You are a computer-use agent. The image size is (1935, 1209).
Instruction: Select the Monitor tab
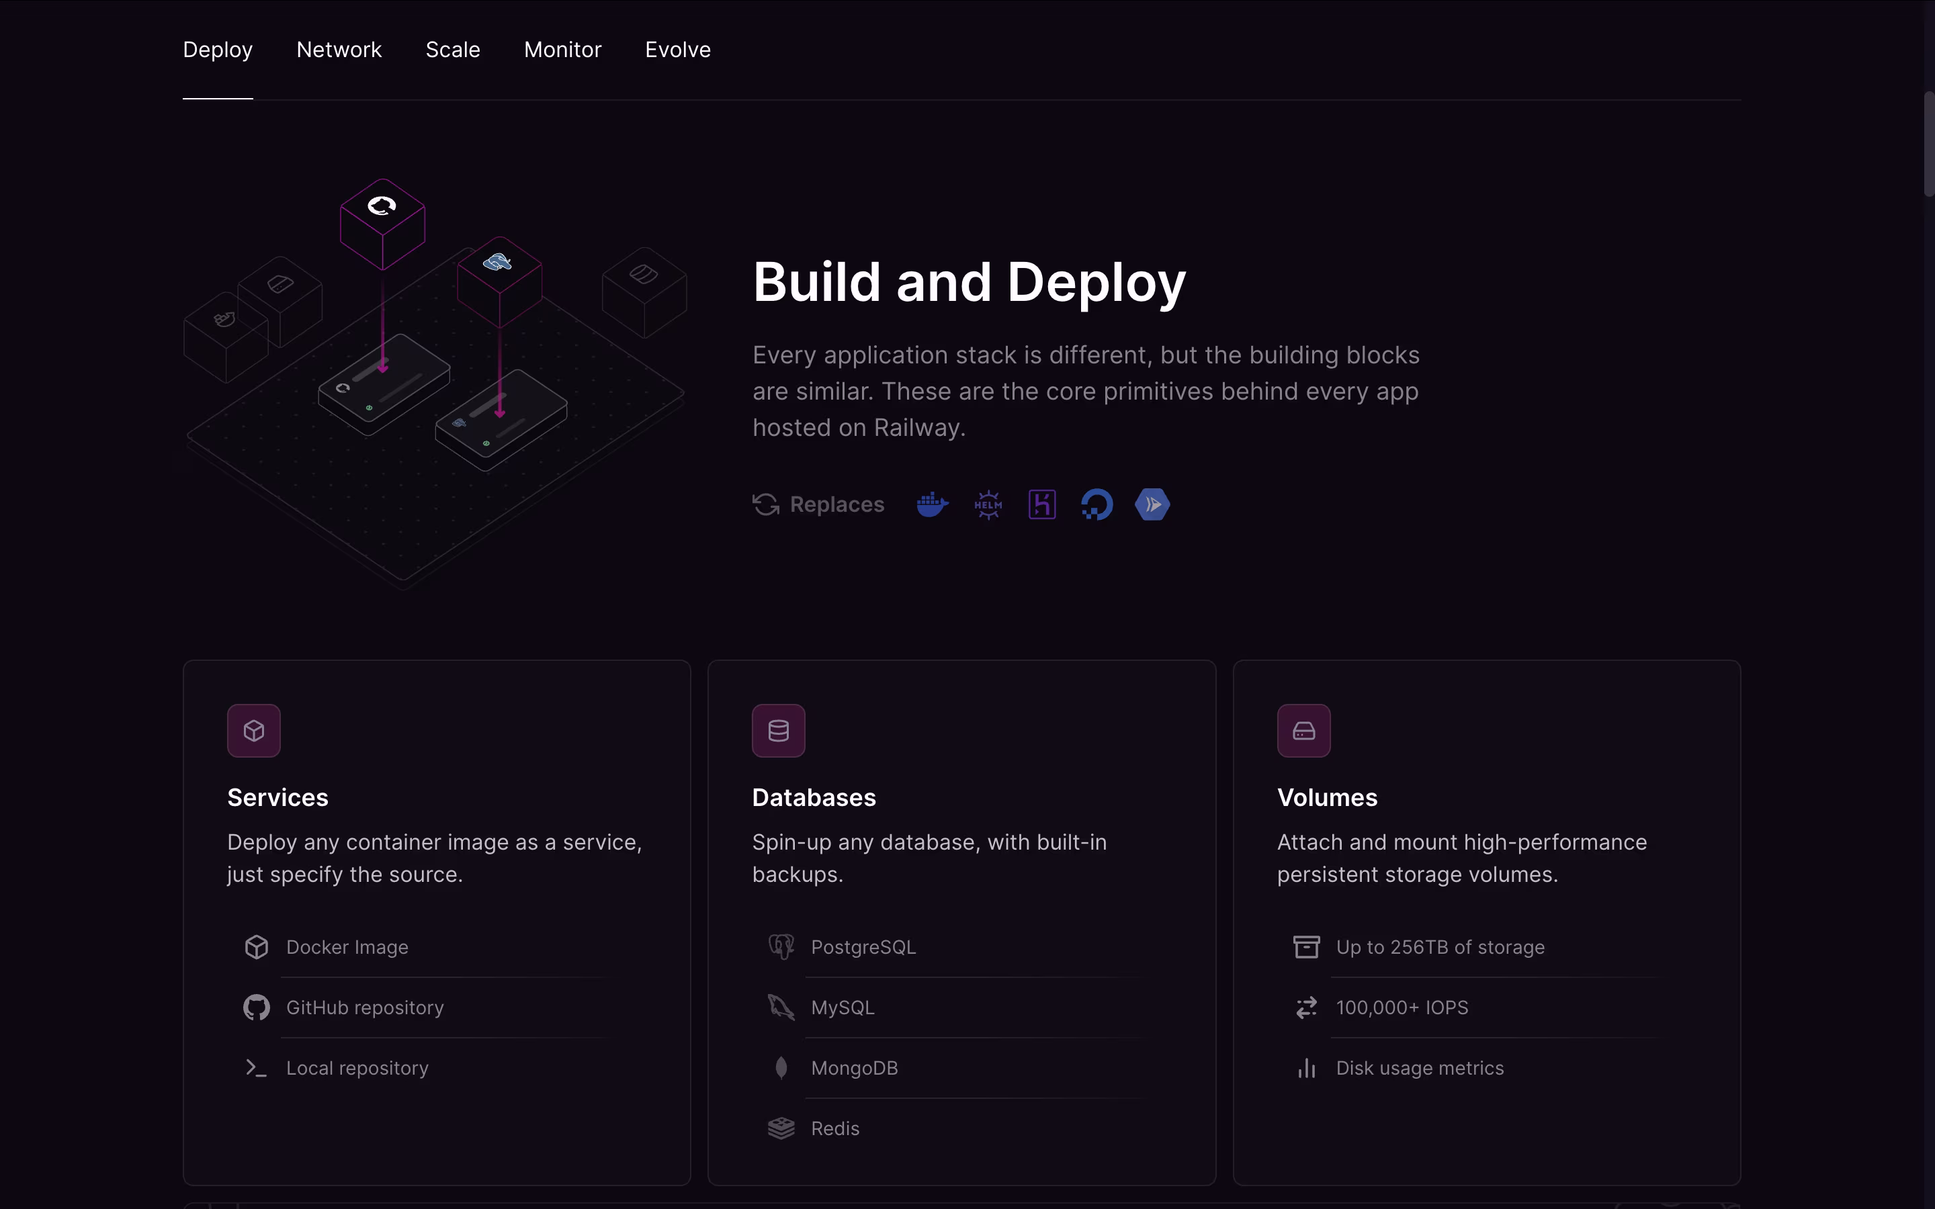tap(562, 50)
